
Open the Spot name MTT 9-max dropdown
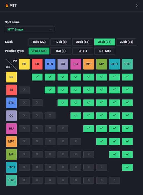coord(30,30)
